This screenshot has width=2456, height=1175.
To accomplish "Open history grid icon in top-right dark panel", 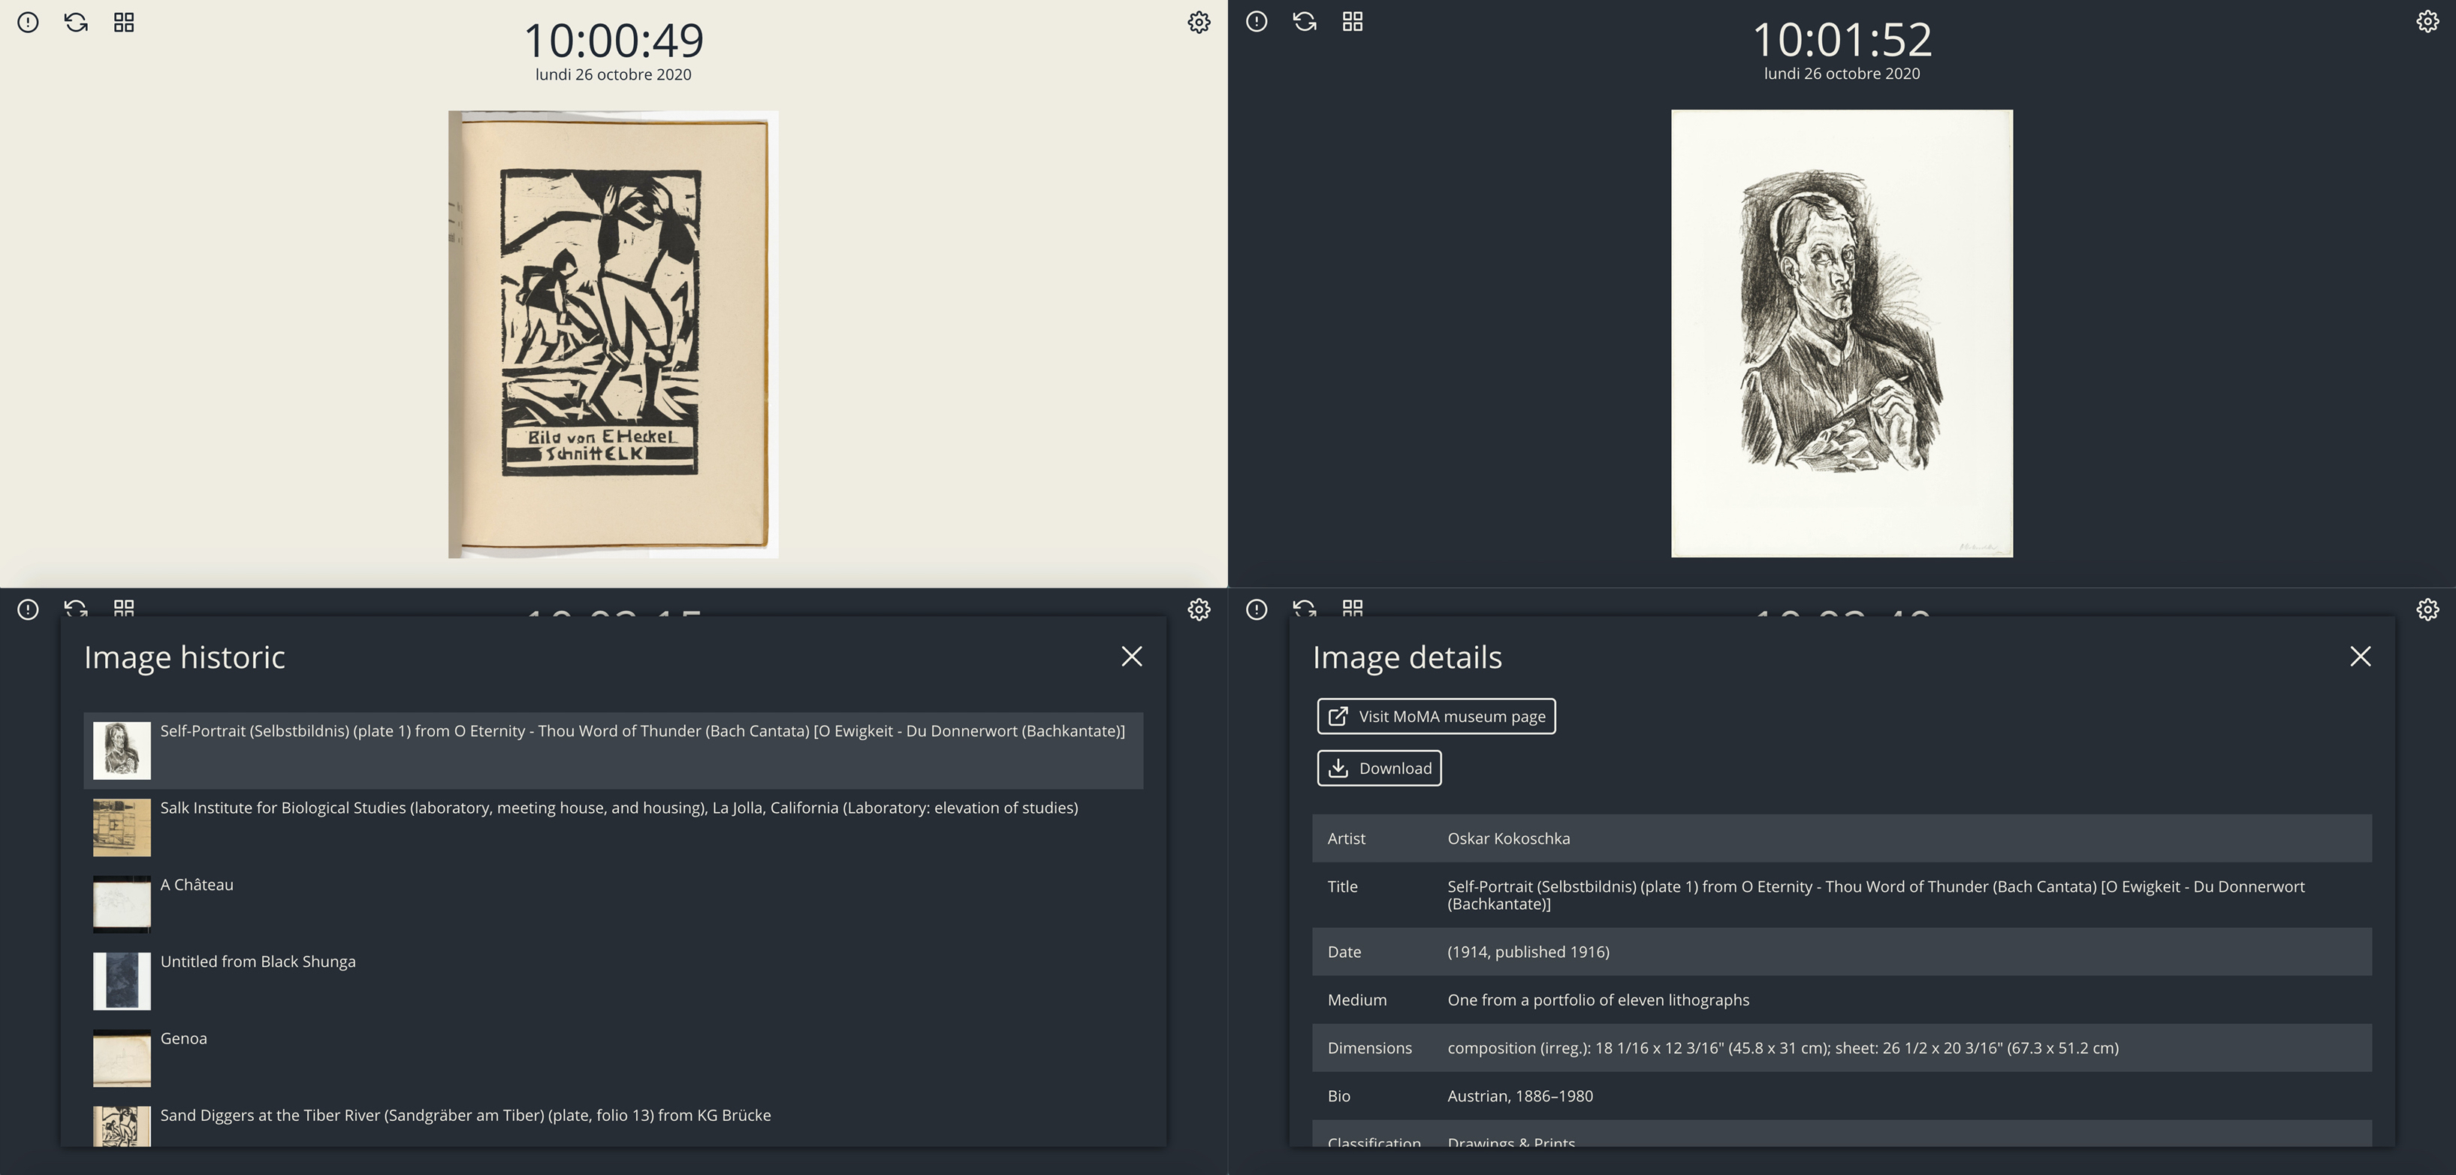I will click(1353, 21).
